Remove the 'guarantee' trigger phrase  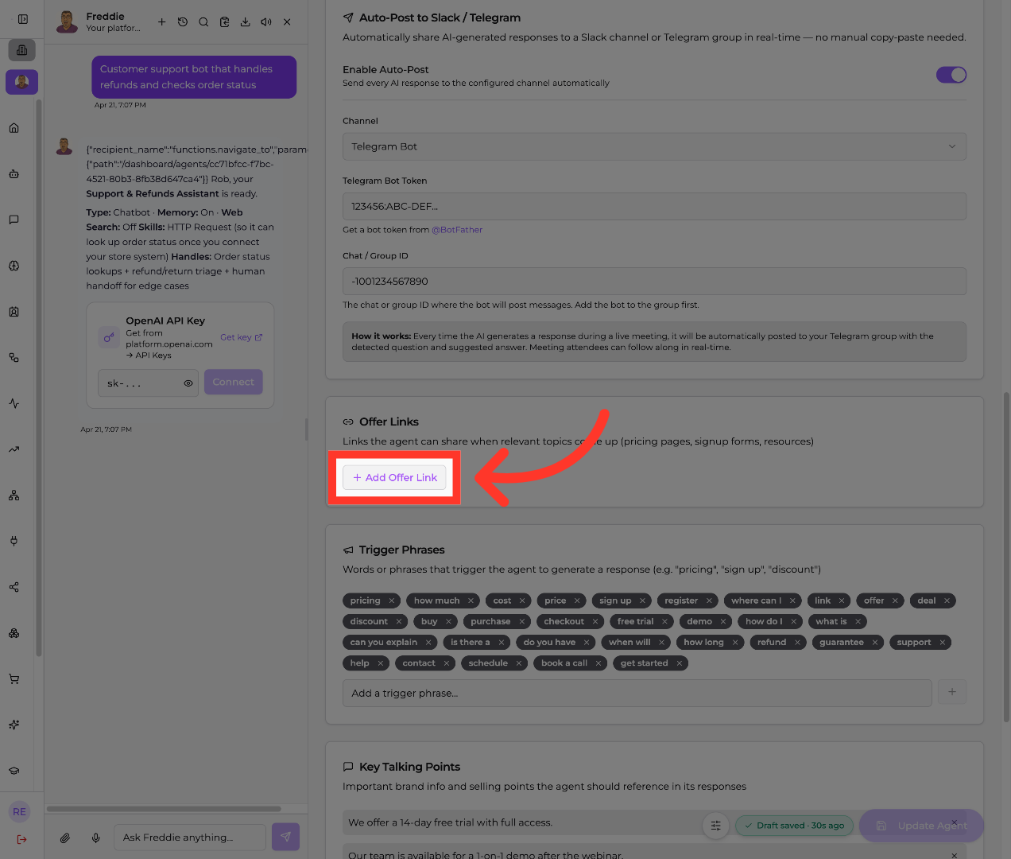[x=875, y=642]
